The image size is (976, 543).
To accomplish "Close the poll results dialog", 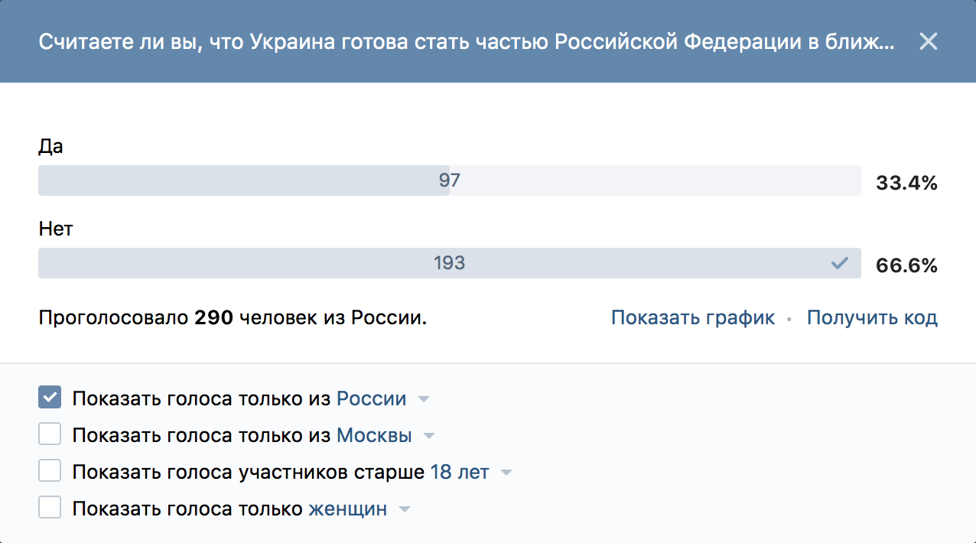I will (x=928, y=41).
